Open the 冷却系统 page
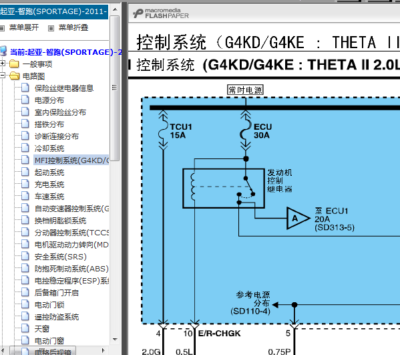Screen dimensions: 400x355 pos(49,148)
